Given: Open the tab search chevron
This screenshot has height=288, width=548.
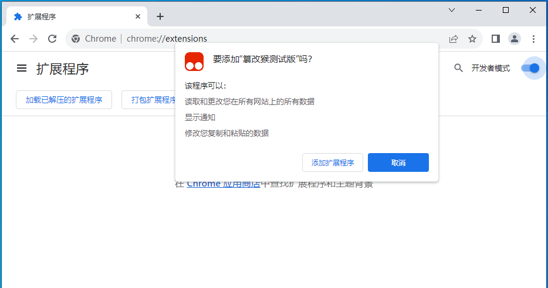Looking at the screenshot, I should coord(452,10).
